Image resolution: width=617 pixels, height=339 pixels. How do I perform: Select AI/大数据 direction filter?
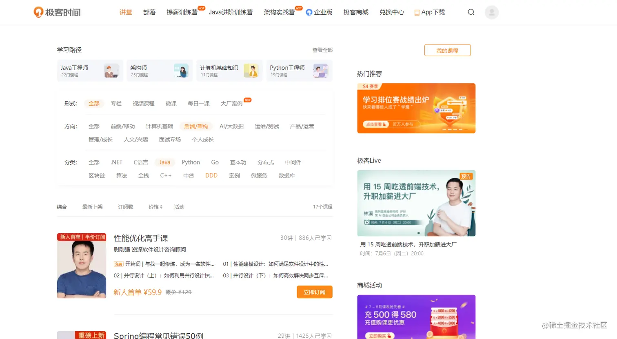(231, 126)
